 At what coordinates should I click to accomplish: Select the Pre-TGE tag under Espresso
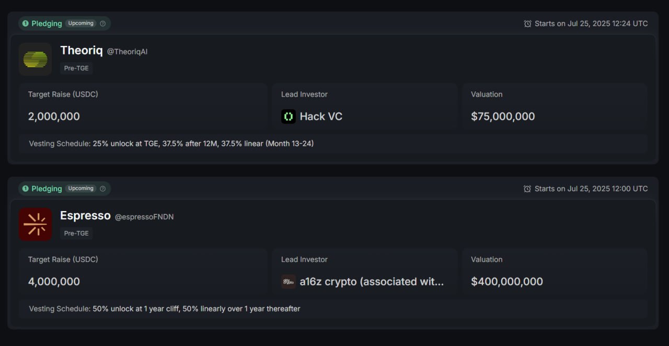point(76,234)
